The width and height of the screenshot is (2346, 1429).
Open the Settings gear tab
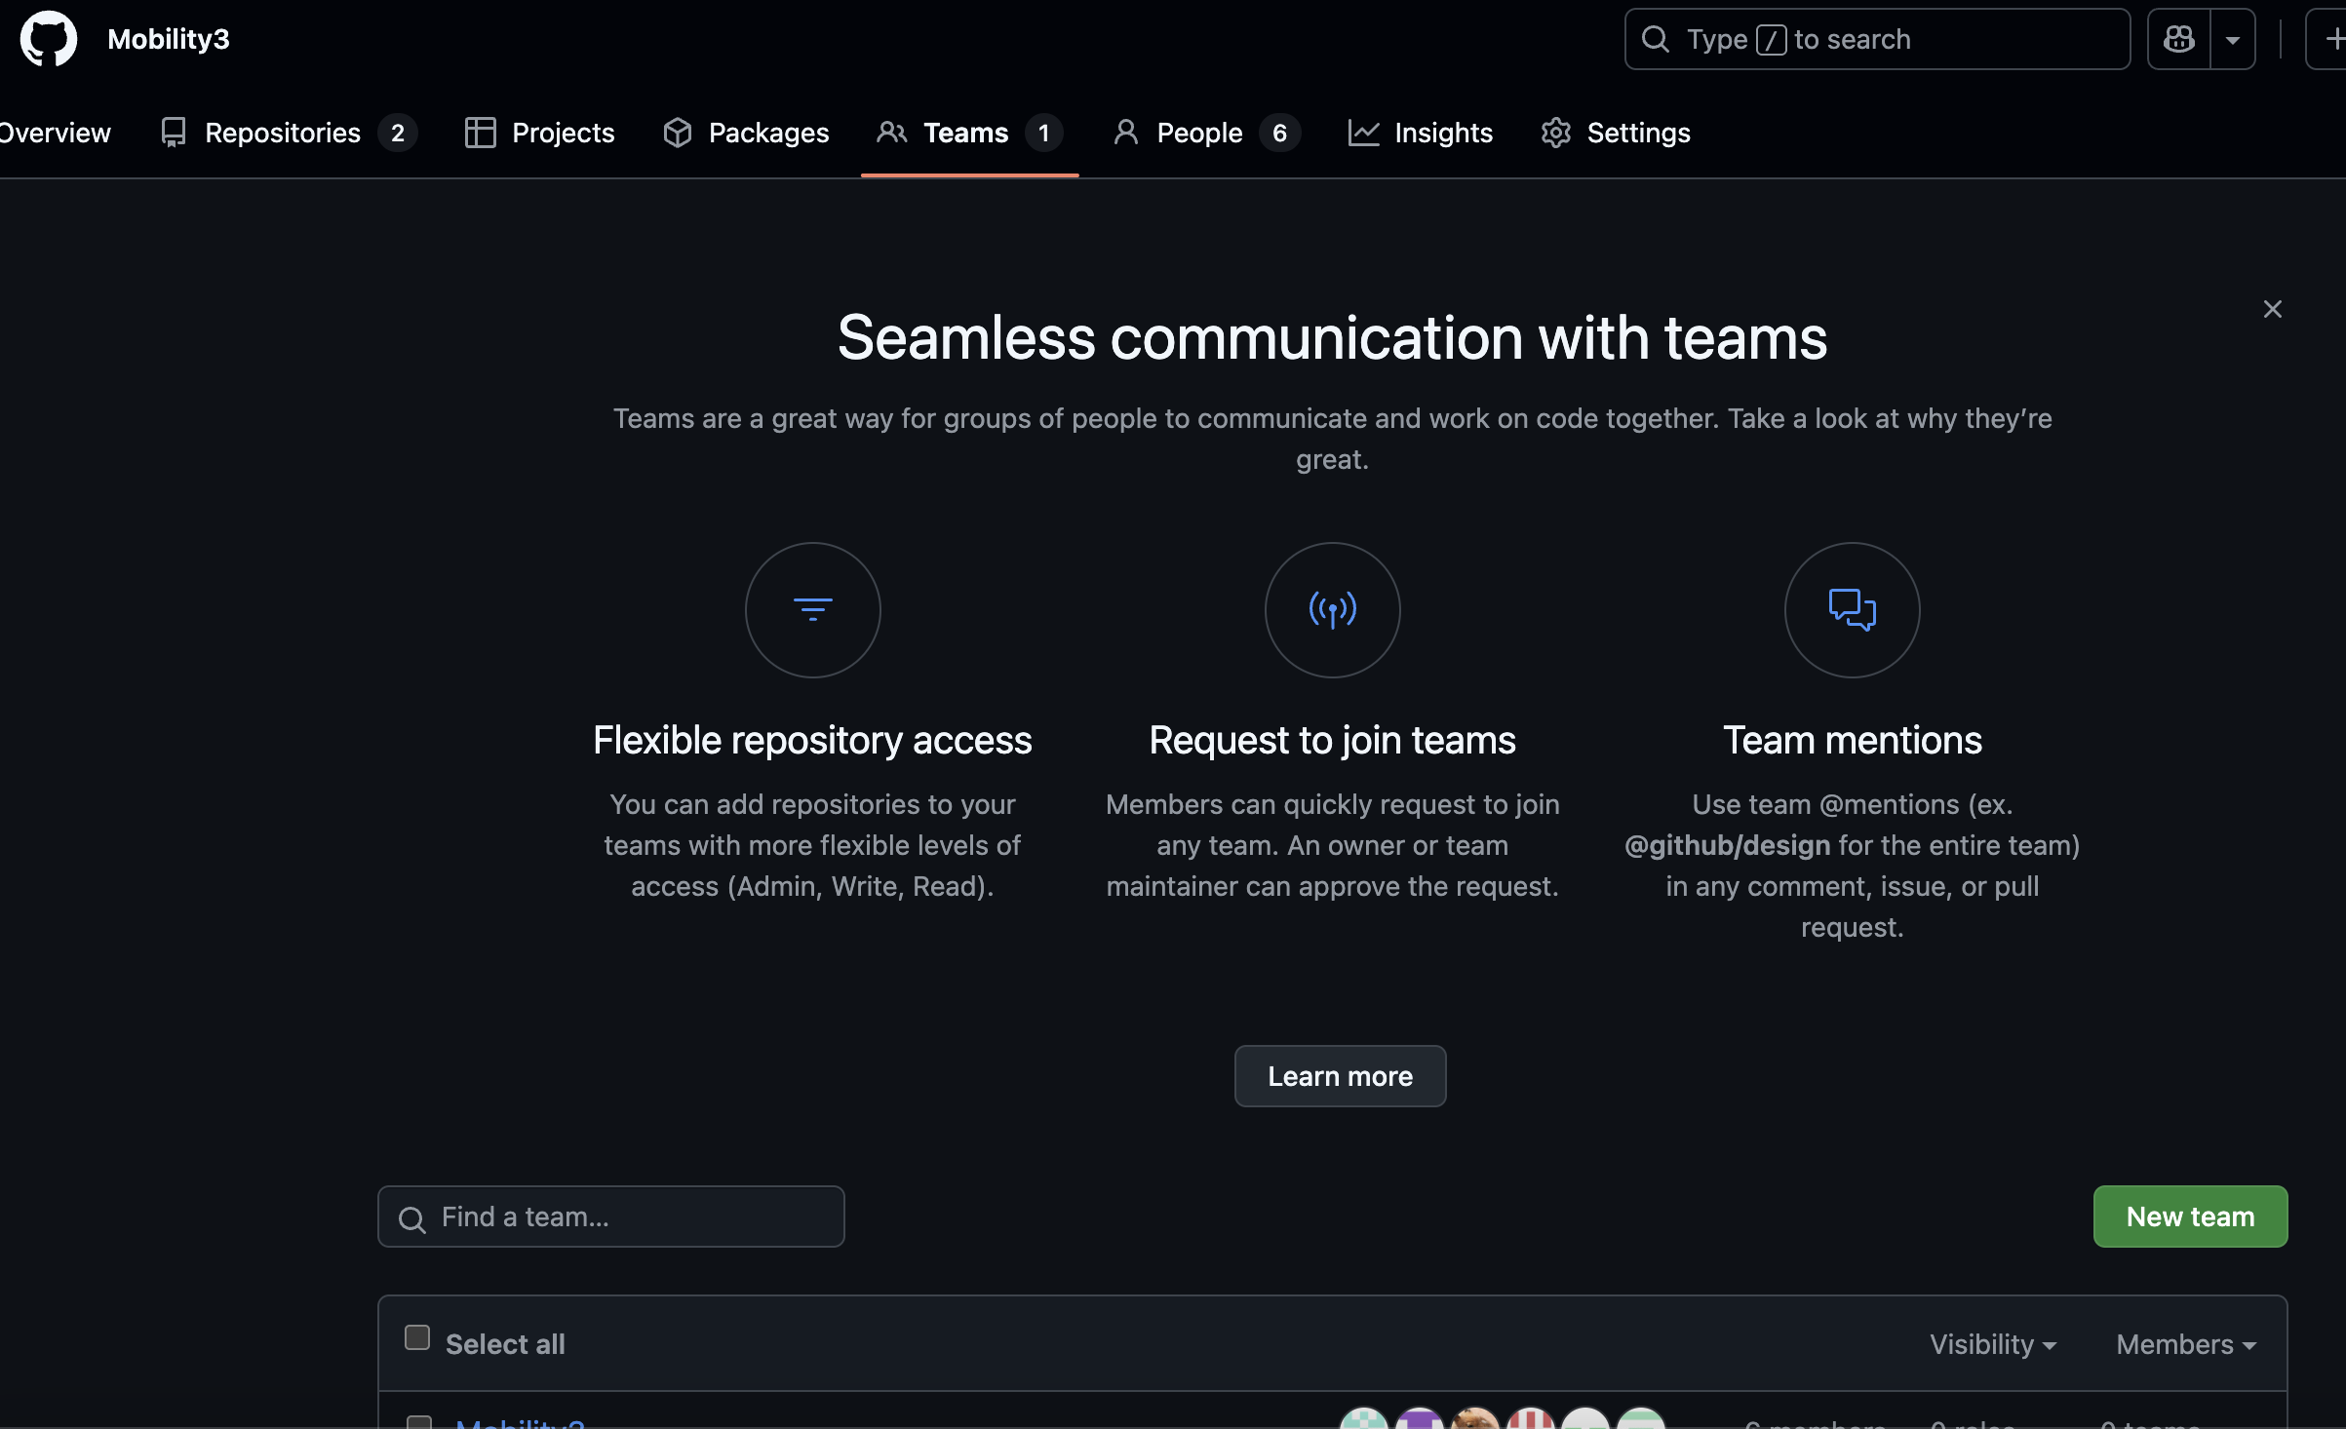(x=1616, y=133)
